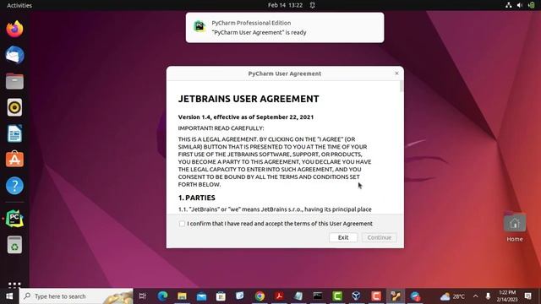541x304 pixels.
Task: Launch Microsoft Edge from the taskbar
Action: (162, 296)
